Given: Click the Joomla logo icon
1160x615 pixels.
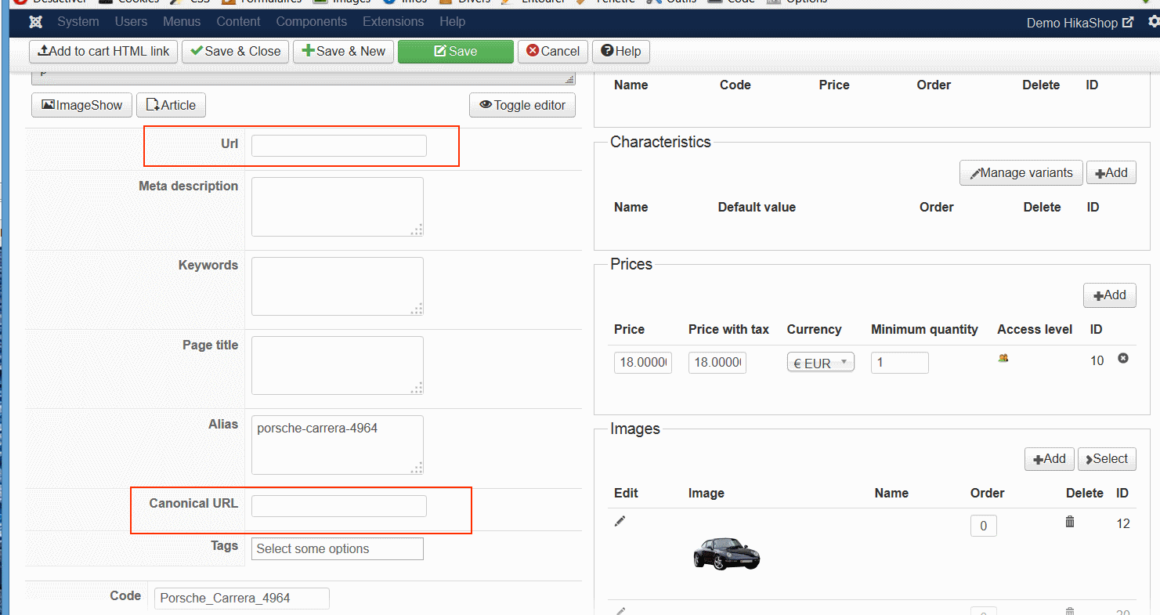Looking at the screenshot, I should tap(35, 22).
